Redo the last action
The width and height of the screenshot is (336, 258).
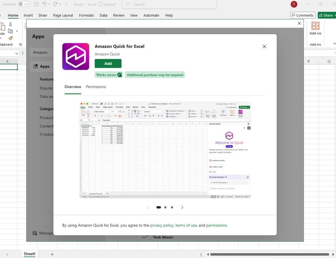coord(55,4)
